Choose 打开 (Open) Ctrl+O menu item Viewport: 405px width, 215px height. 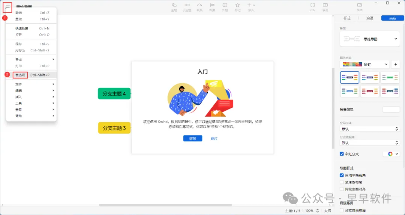pyautogui.click(x=31, y=35)
